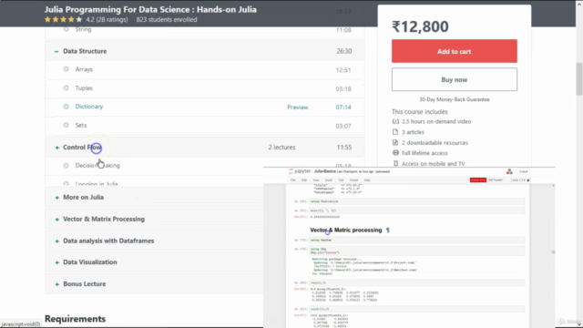Click the using Statistics code cell
583x328 pixels.
pos(416,201)
